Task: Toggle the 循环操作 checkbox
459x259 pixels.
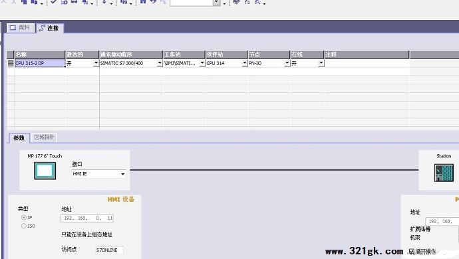Action: pyautogui.click(x=412, y=252)
